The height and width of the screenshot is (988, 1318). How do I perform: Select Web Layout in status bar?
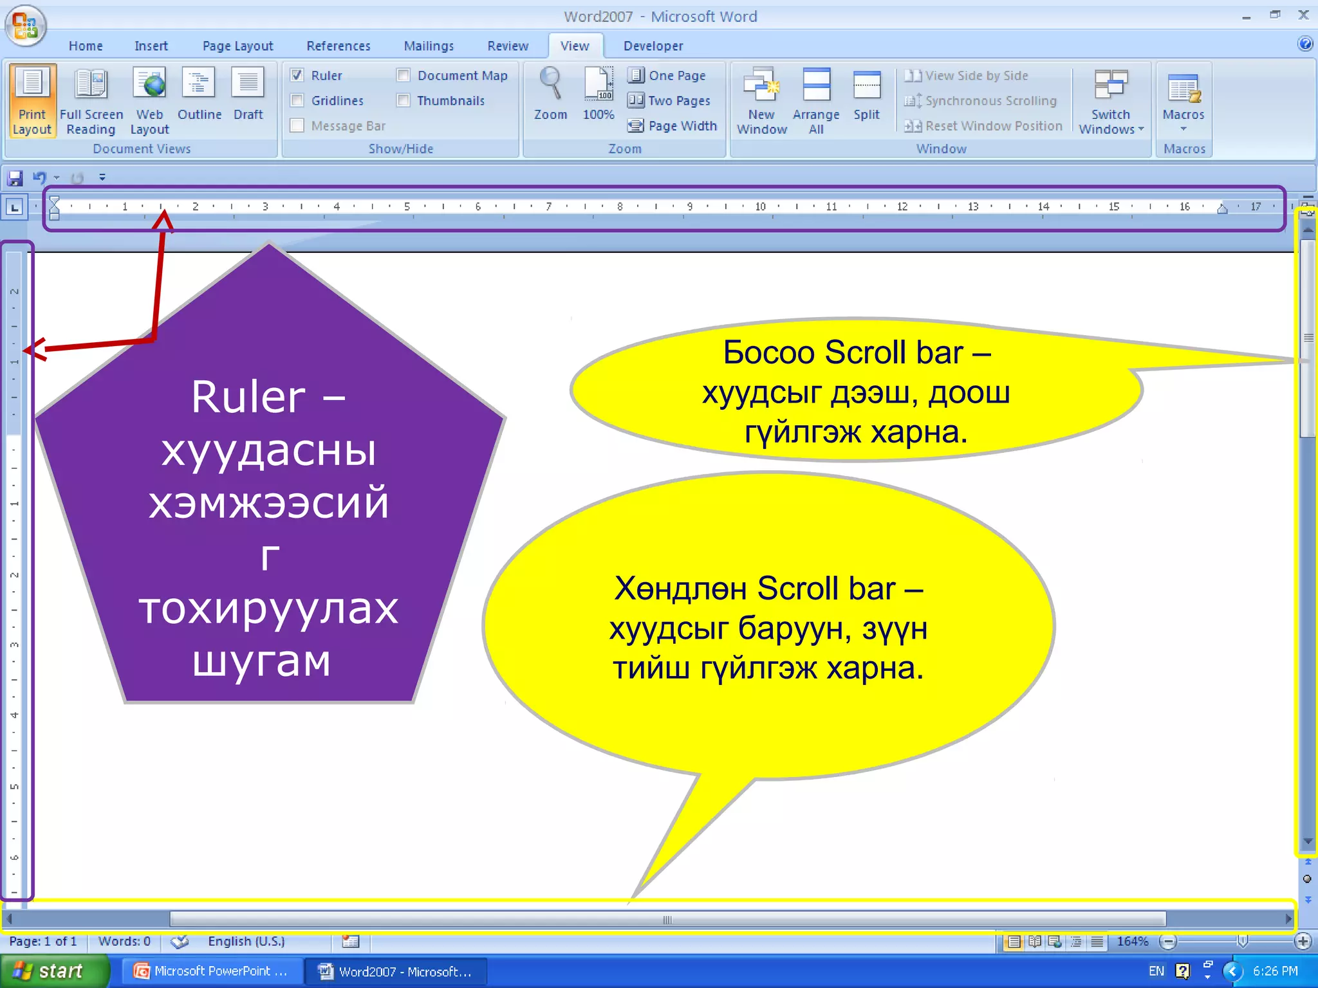tap(1055, 942)
